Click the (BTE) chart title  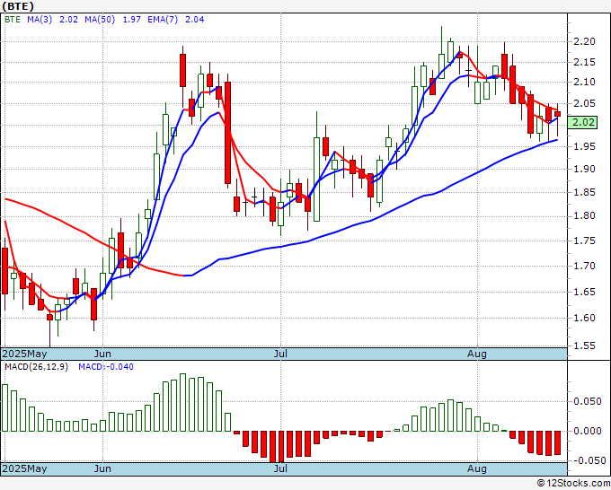point(18,6)
